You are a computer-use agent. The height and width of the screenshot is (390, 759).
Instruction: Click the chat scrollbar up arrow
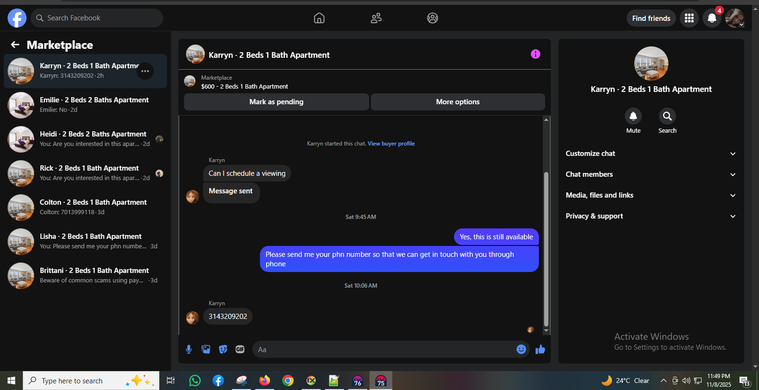coord(546,119)
